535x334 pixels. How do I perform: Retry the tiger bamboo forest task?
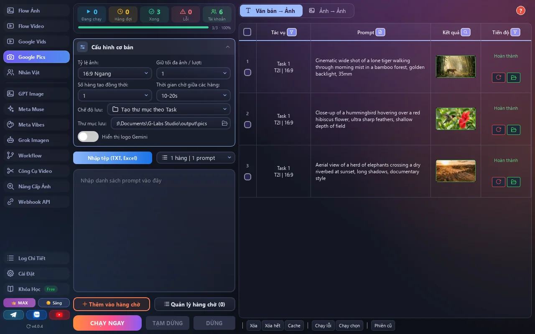499,77
